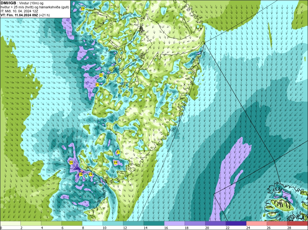Click the 27 gust label just below 31

97,84
